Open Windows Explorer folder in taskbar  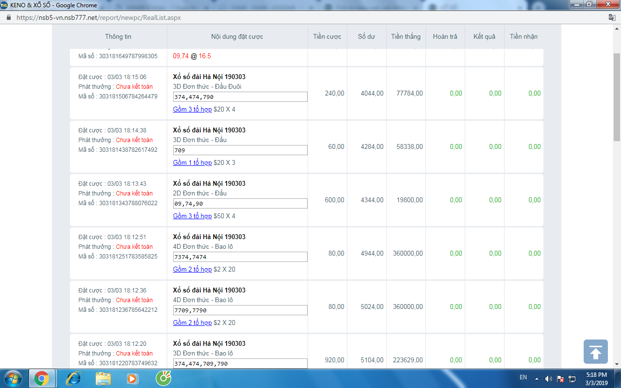coord(103,378)
